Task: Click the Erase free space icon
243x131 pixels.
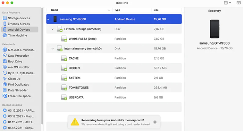Action: [x=5, y=96]
